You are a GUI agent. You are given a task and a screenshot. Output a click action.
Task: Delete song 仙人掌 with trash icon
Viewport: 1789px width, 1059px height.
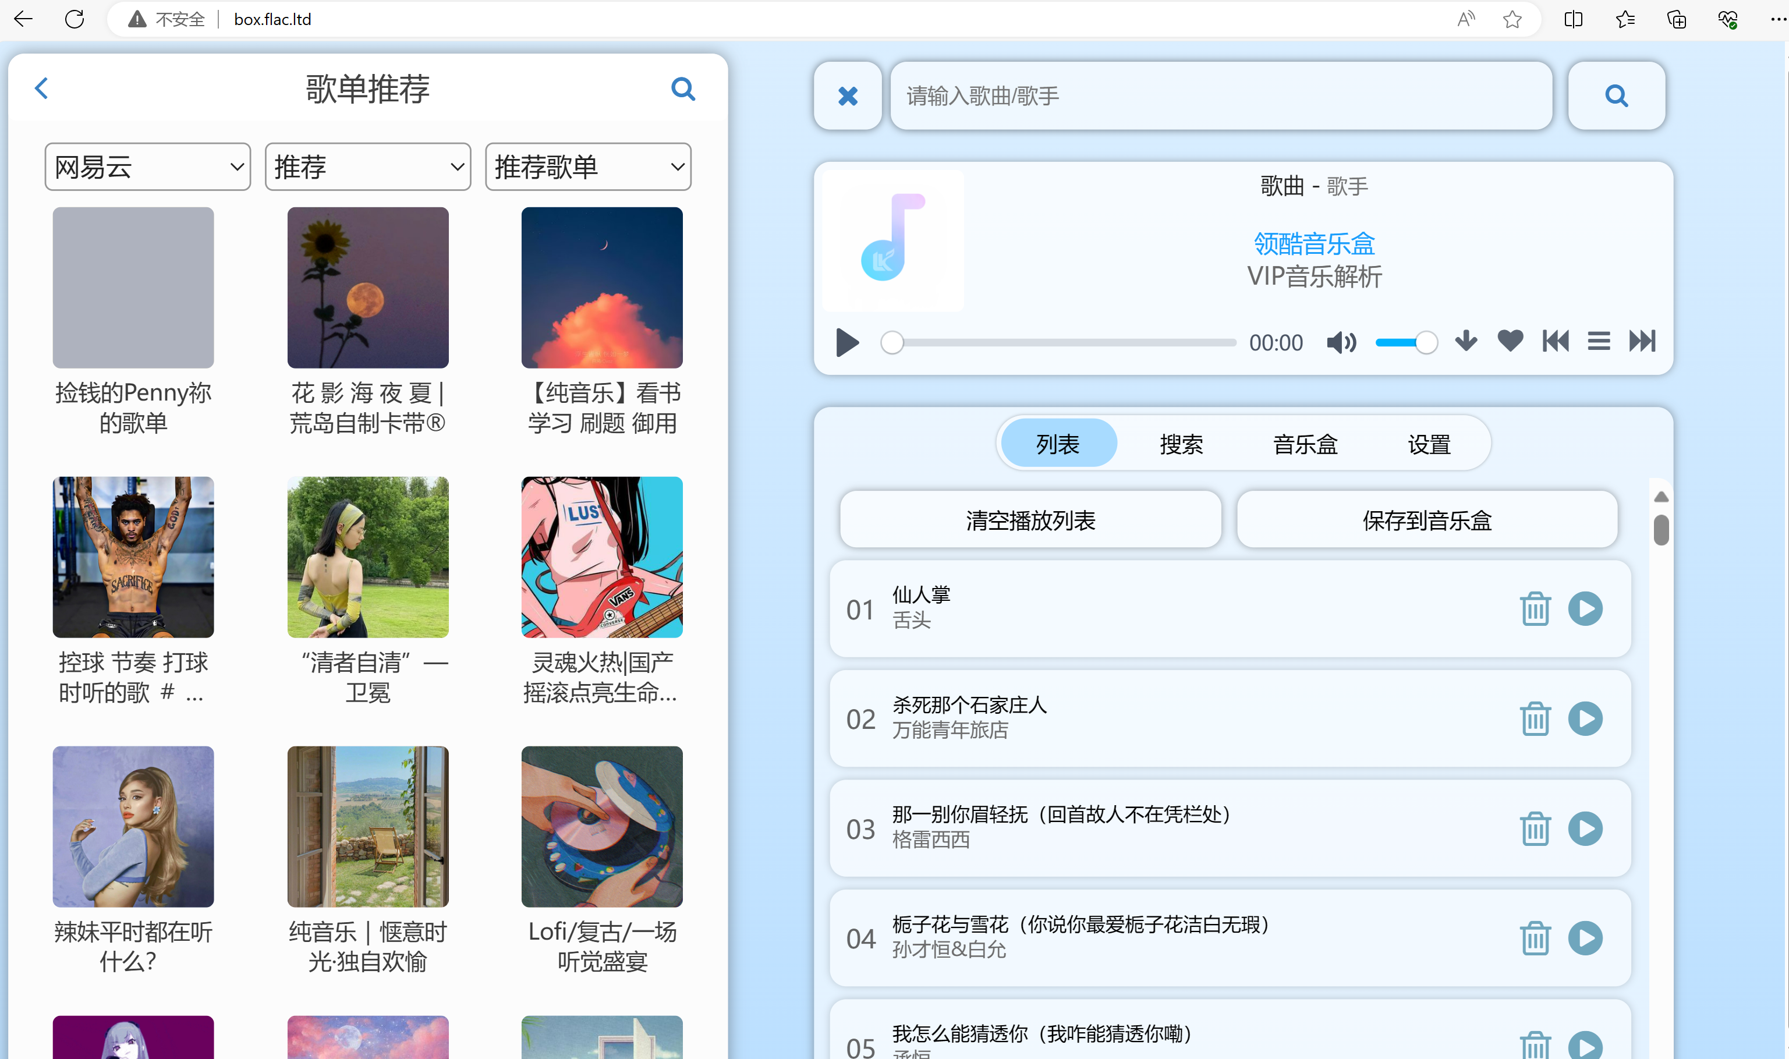pos(1535,610)
